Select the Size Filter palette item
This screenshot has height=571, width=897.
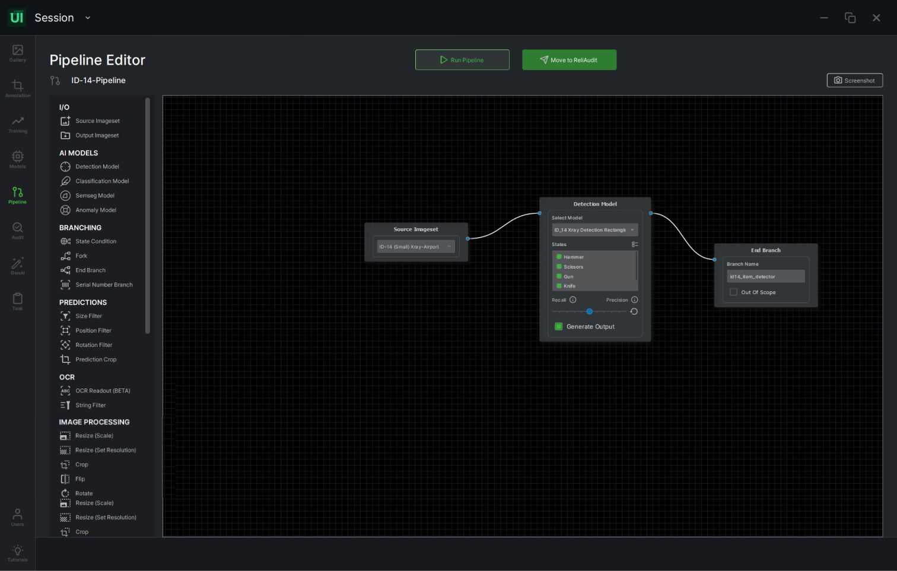81,316
